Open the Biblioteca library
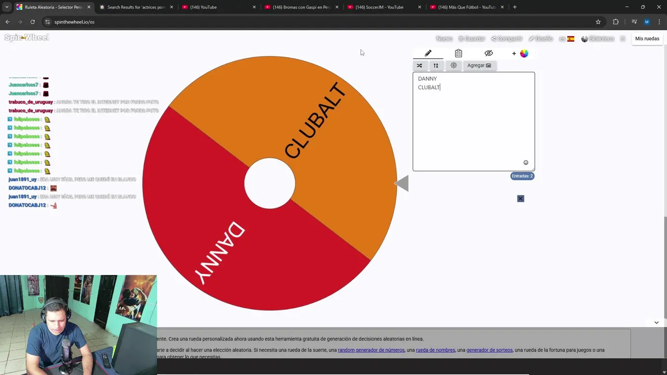This screenshot has width=667, height=375. [x=598, y=39]
